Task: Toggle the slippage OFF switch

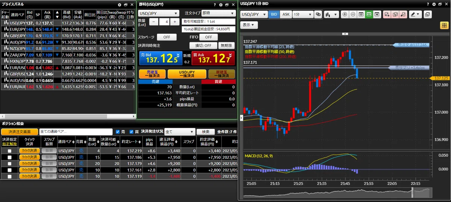Action: click(x=166, y=37)
